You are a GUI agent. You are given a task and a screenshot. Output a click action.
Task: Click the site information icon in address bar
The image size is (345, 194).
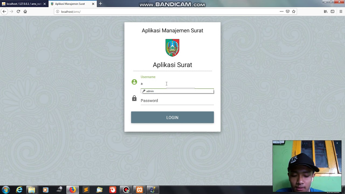(x=57, y=12)
